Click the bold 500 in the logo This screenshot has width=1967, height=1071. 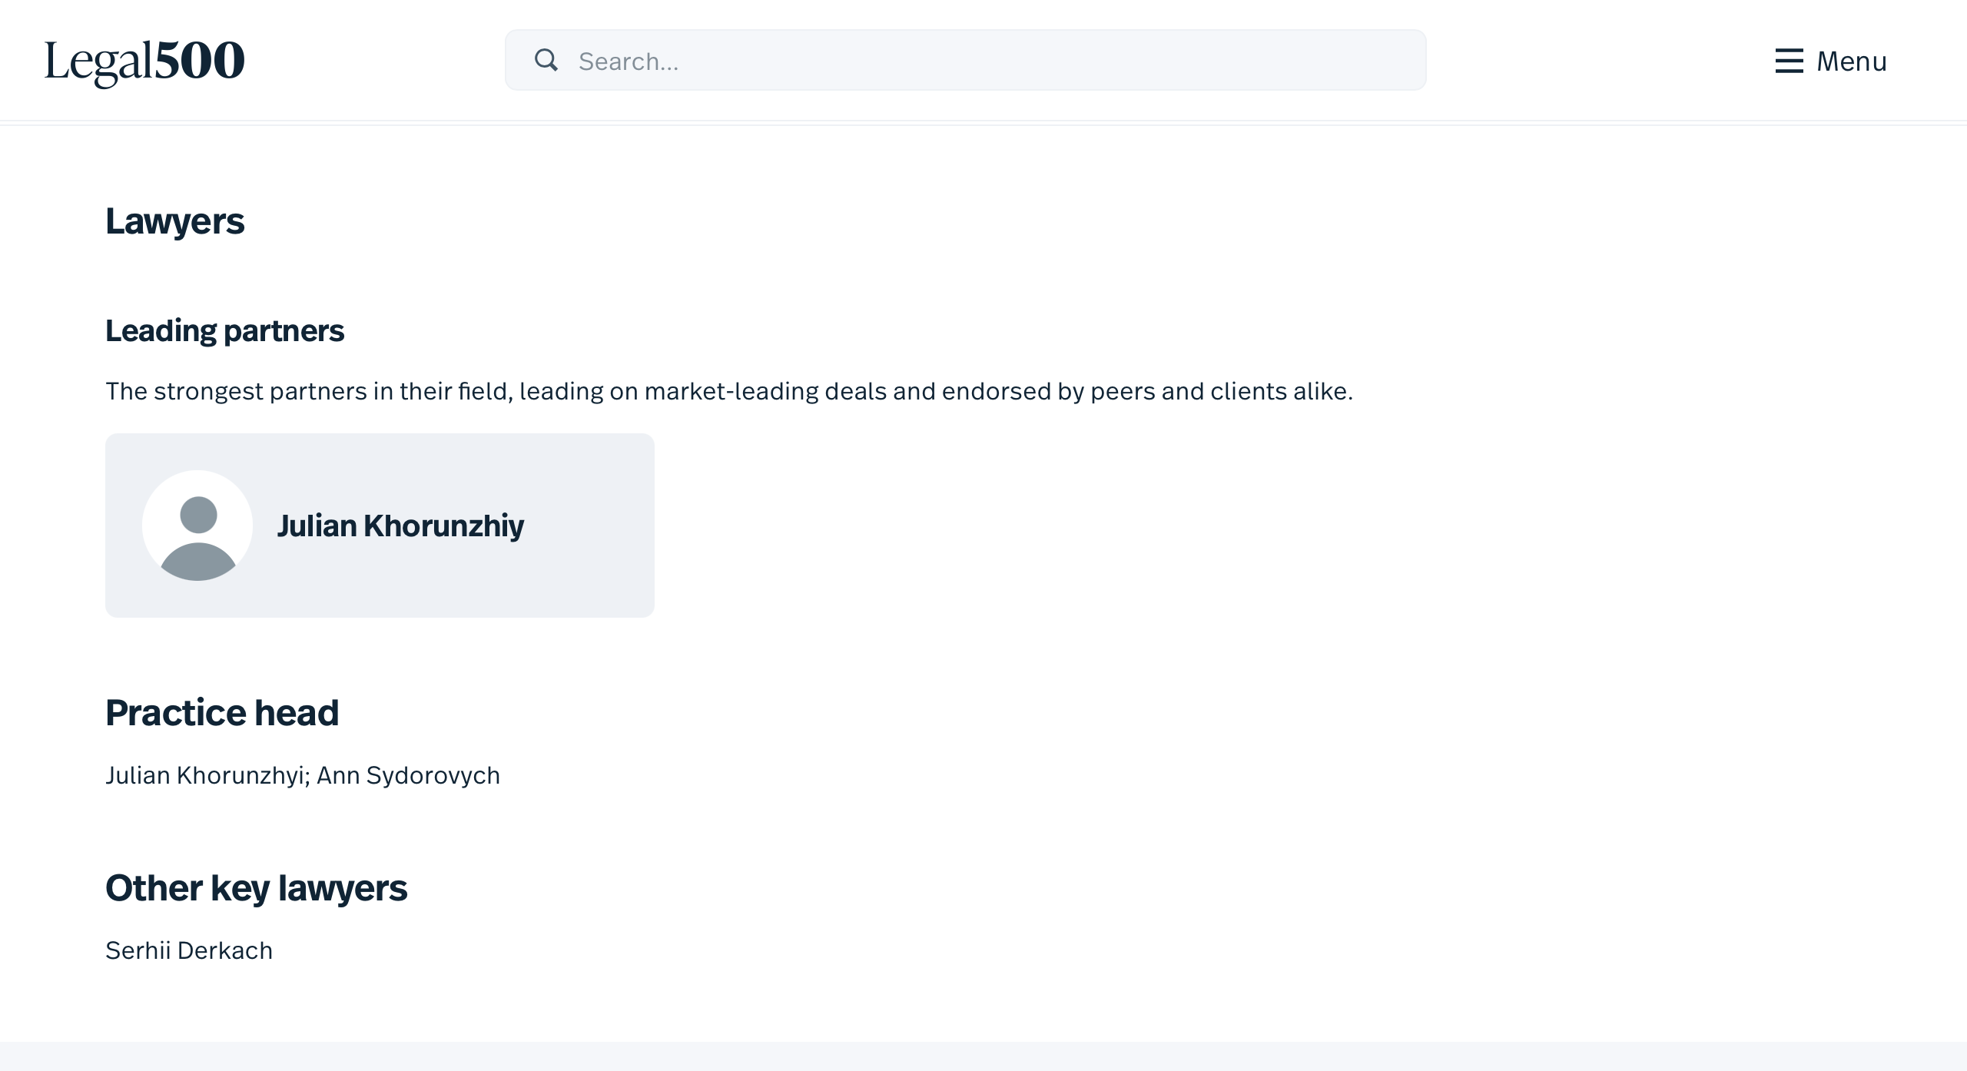(x=200, y=61)
